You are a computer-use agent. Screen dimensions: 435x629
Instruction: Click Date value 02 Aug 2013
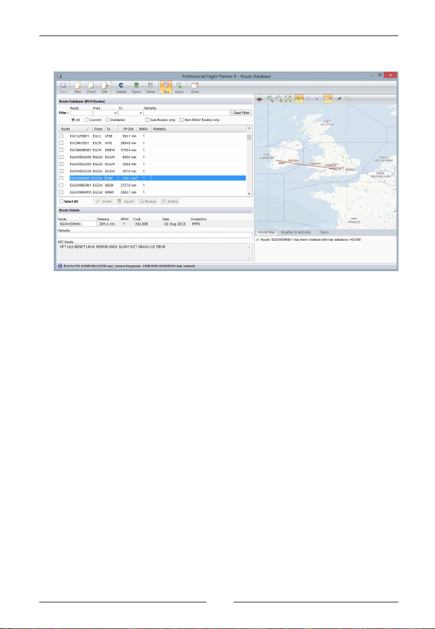point(175,224)
